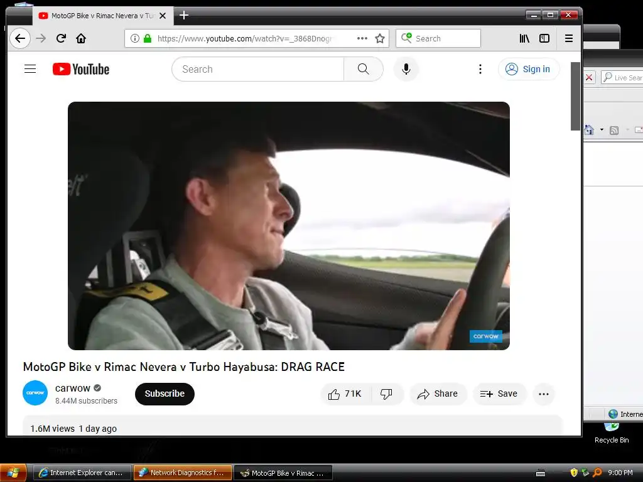The image size is (643, 482).
Task: Open page actions three-dot menu in address bar
Action: coord(362,38)
